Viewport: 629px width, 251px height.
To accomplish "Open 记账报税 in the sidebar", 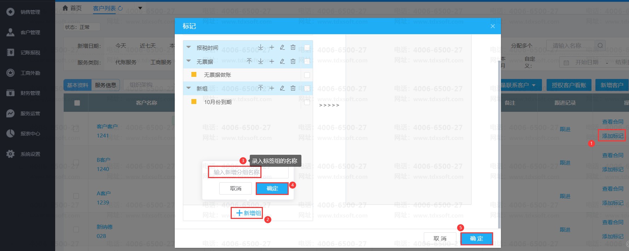I will click(x=30, y=53).
